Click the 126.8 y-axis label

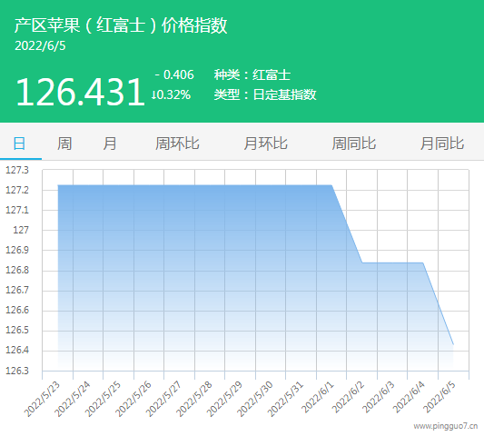pyautogui.click(x=17, y=270)
